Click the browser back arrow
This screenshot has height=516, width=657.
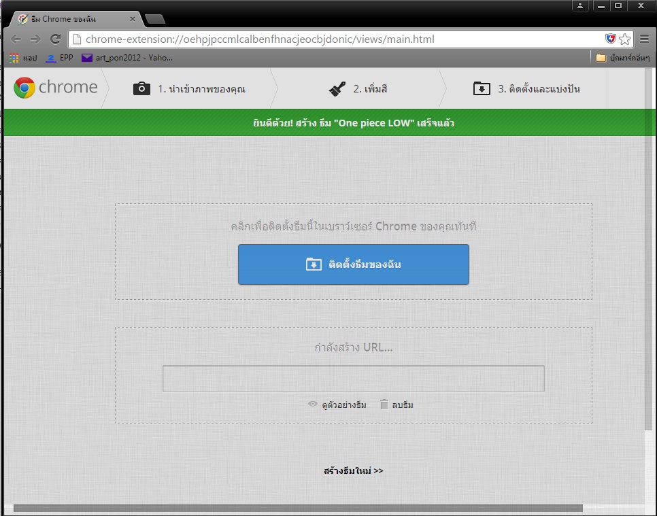(x=16, y=39)
